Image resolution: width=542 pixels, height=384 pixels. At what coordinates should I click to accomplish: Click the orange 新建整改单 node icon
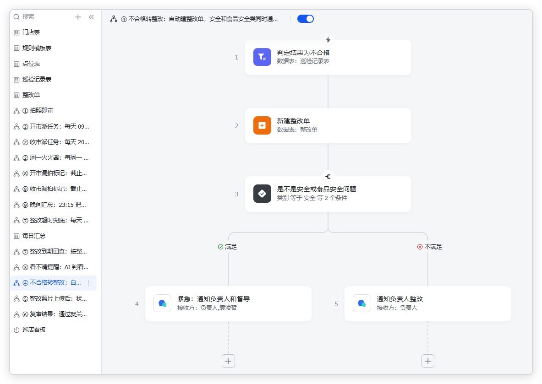tap(262, 125)
